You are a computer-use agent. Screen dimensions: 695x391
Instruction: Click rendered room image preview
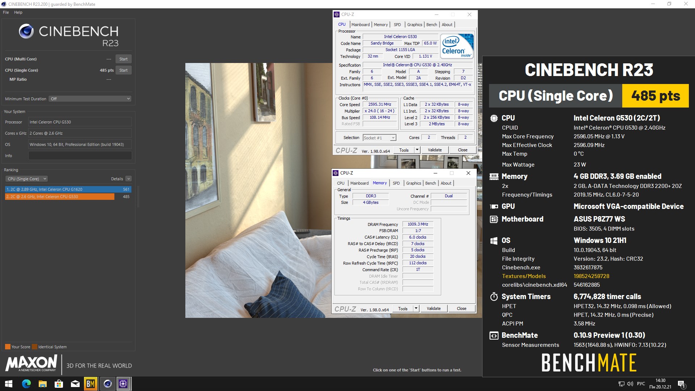point(258,190)
